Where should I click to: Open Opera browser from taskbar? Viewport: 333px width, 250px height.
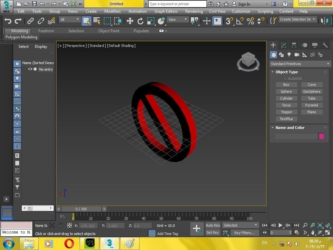(x=69, y=243)
